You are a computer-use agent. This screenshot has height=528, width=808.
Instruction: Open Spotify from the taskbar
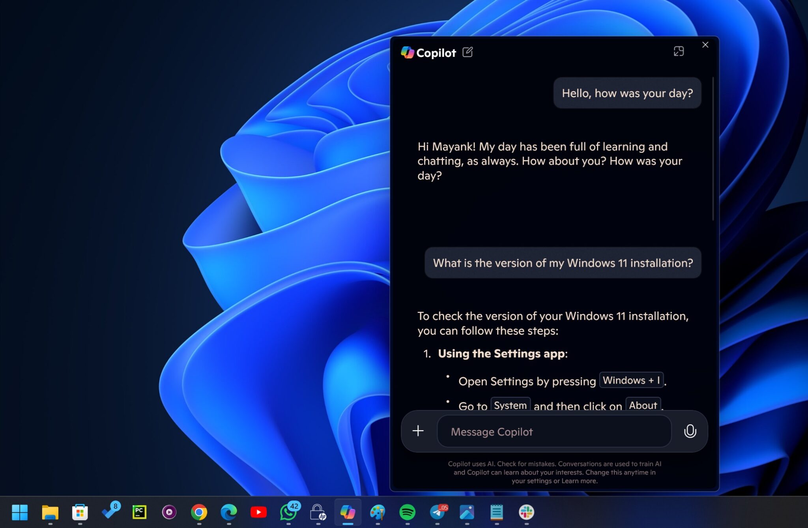point(408,512)
